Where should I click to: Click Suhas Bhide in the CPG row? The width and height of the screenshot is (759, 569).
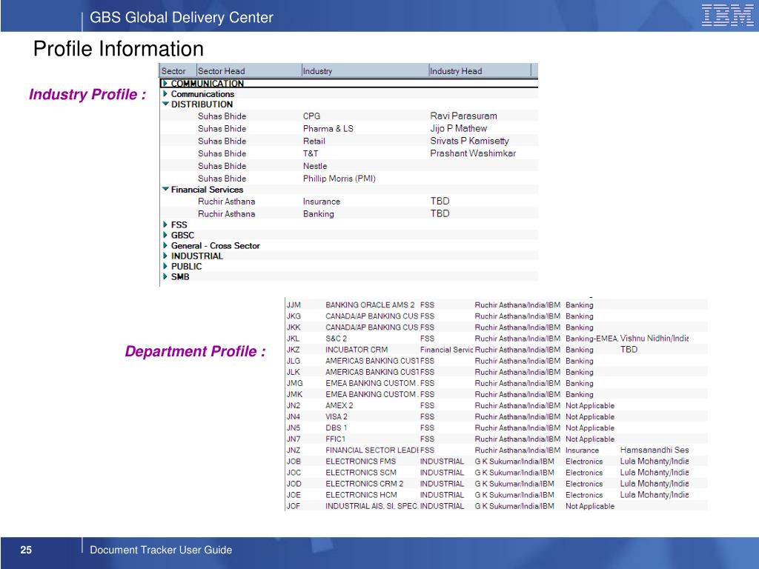(x=222, y=116)
